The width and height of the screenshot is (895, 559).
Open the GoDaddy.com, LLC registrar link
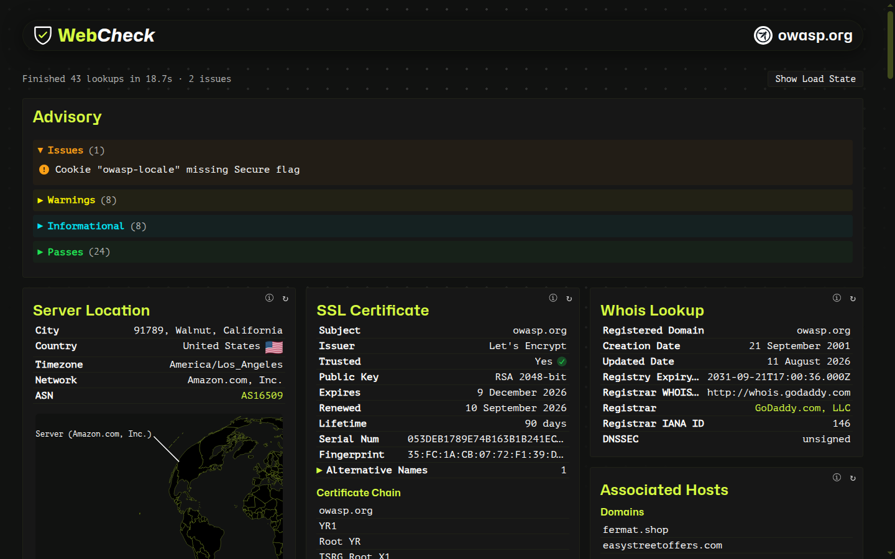(x=802, y=408)
